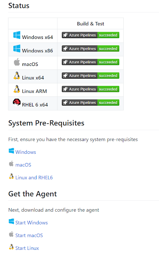Click the Tux penguin icon beside Linux ARM
The image size is (159, 257).
coord(17,89)
